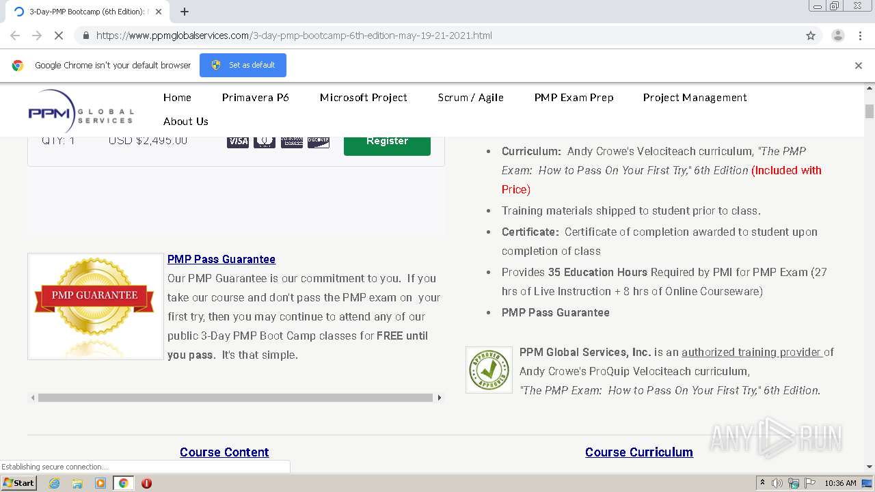875x492 pixels.
Task: Bookmark this page with the star icon
Action: coord(811,36)
